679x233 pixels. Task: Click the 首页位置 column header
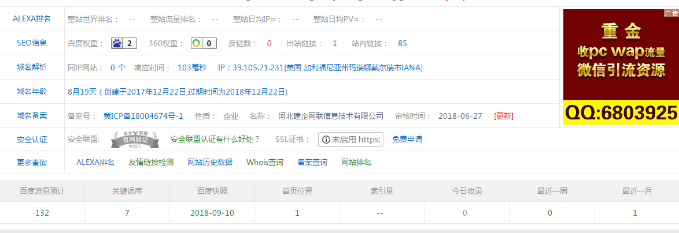(297, 191)
